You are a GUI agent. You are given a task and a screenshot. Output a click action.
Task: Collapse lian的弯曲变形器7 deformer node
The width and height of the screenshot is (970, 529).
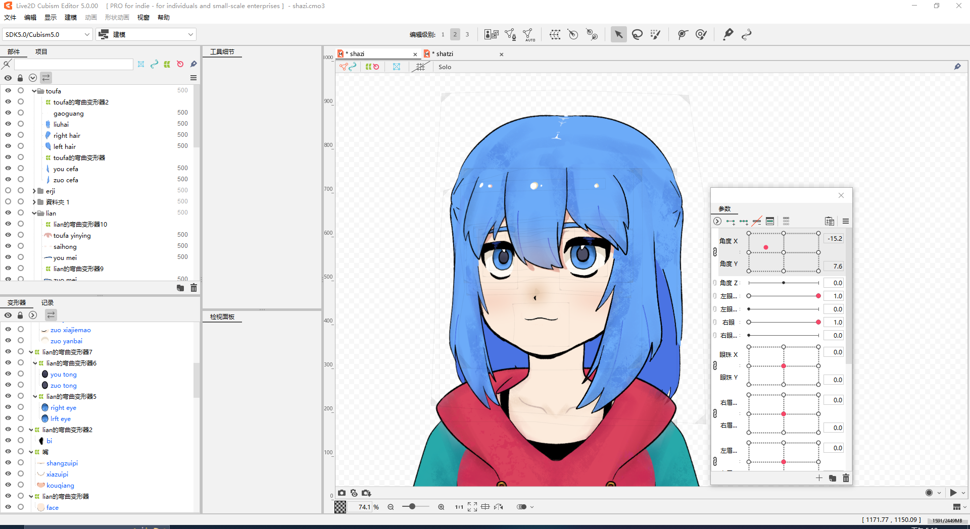pos(31,352)
